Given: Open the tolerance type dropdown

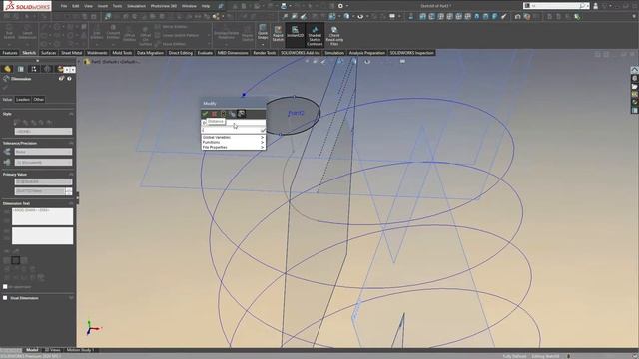Looking at the screenshot, I should pyautogui.click(x=43, y=152).
